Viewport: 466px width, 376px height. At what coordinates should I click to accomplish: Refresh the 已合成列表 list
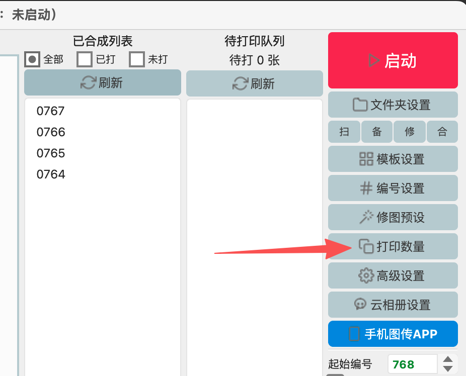click(x=102, y=83)
